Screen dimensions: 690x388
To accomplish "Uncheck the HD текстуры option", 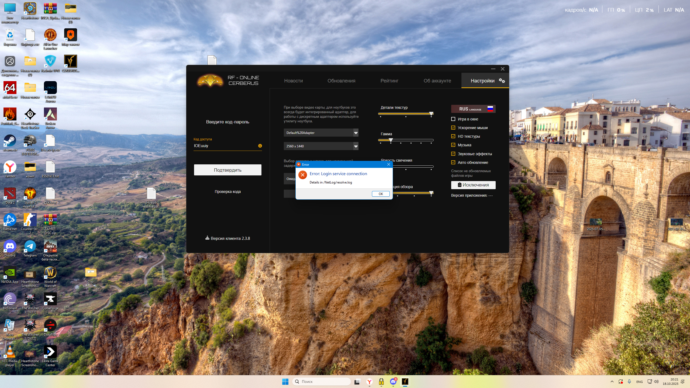I will tap(453, 136).
